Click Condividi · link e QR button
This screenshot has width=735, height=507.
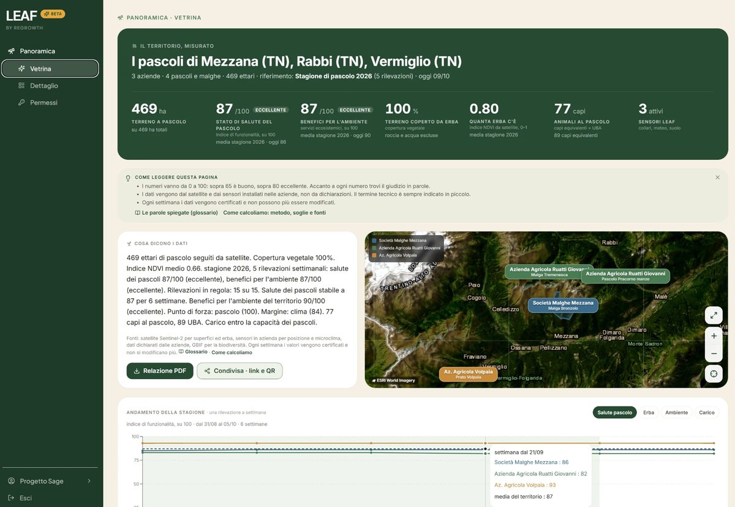(239, 370)
